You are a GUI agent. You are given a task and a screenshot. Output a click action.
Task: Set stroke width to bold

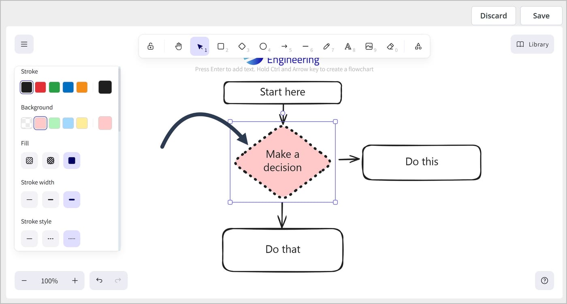[51, 200]
